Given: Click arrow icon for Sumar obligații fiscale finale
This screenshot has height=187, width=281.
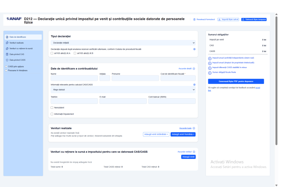Looking at the screenshot, I should (x=210, y=72).
